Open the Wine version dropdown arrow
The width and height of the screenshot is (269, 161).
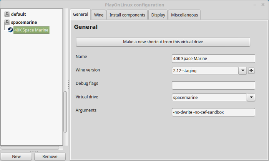(x=242, y=71)
